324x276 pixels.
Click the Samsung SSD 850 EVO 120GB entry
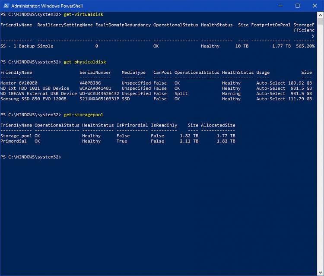[34, 99]
